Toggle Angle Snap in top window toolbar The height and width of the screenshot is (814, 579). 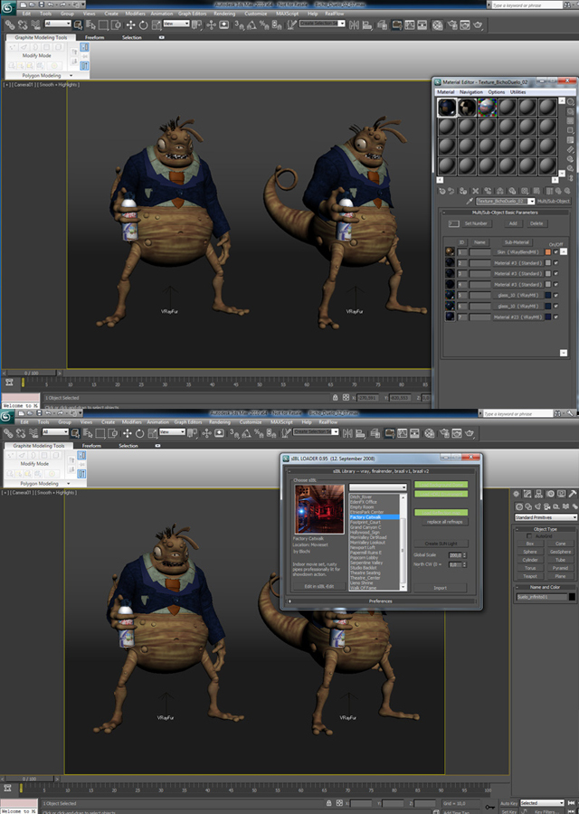(252, 24)
